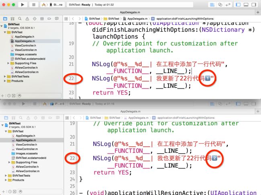Go back in top window jump bar
261x195 pixels.
(73, 19)
